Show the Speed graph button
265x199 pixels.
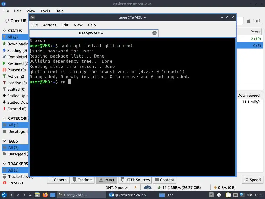point(253,180)
